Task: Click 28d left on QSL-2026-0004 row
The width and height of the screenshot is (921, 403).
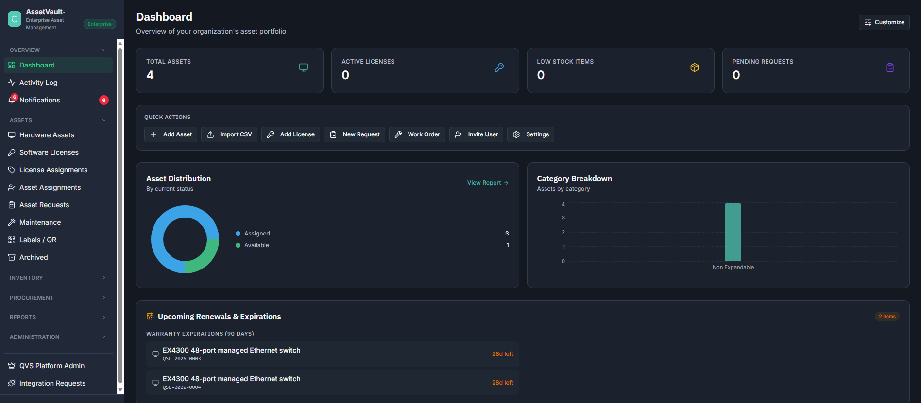Action: pos(502,383)
